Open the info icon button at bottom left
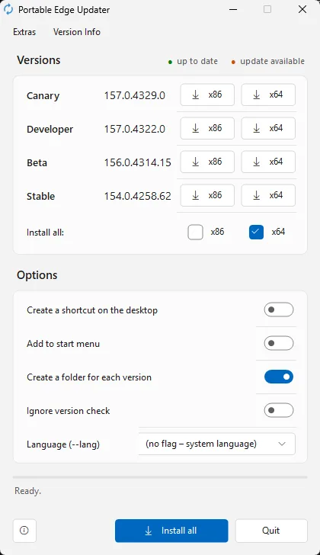 [x=24, y=531]
